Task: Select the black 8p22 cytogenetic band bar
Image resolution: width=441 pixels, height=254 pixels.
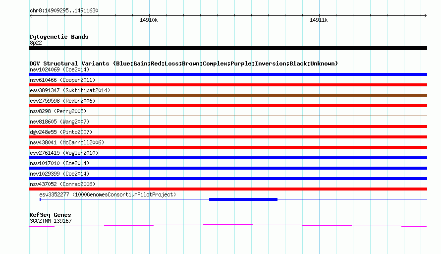Action: [228, 48]
